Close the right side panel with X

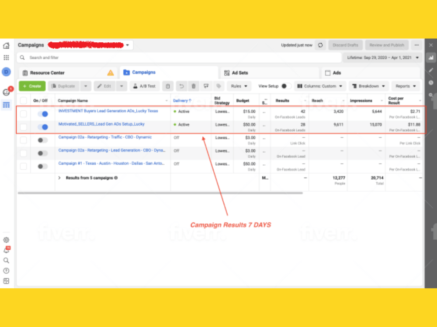431,45
